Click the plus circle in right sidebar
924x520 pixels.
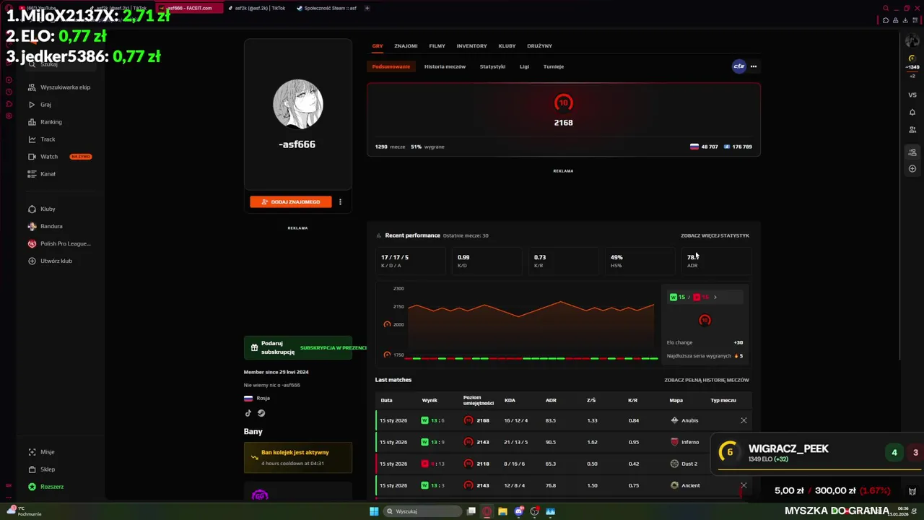[x=912, y=169]
